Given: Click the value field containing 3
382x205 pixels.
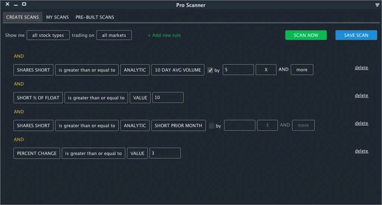Looking at the screenshot, I should point(165,153).
